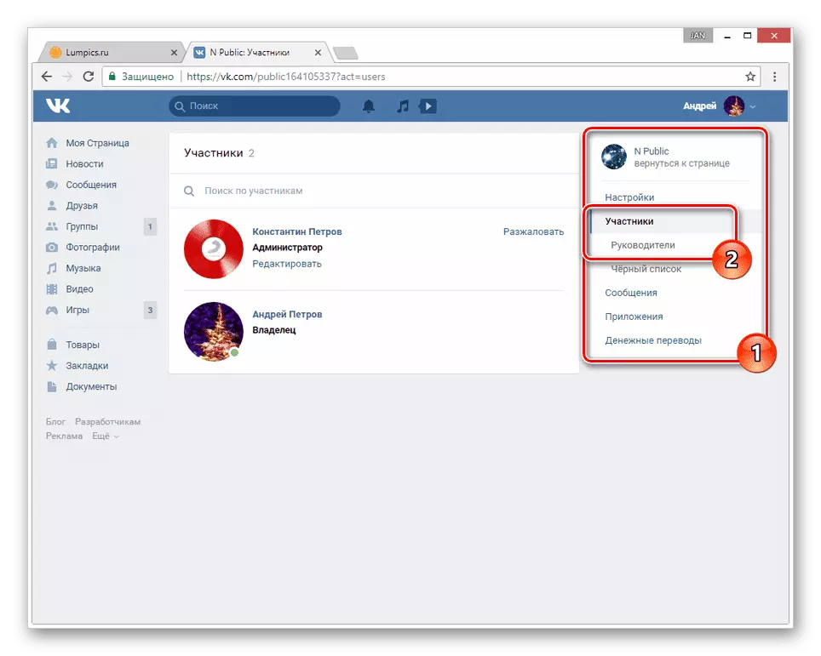Open Сообщения in the community menu
Image resolution: width=821 pixels, height=656 pixels.
pyautogui.click(x=631, y=293)
